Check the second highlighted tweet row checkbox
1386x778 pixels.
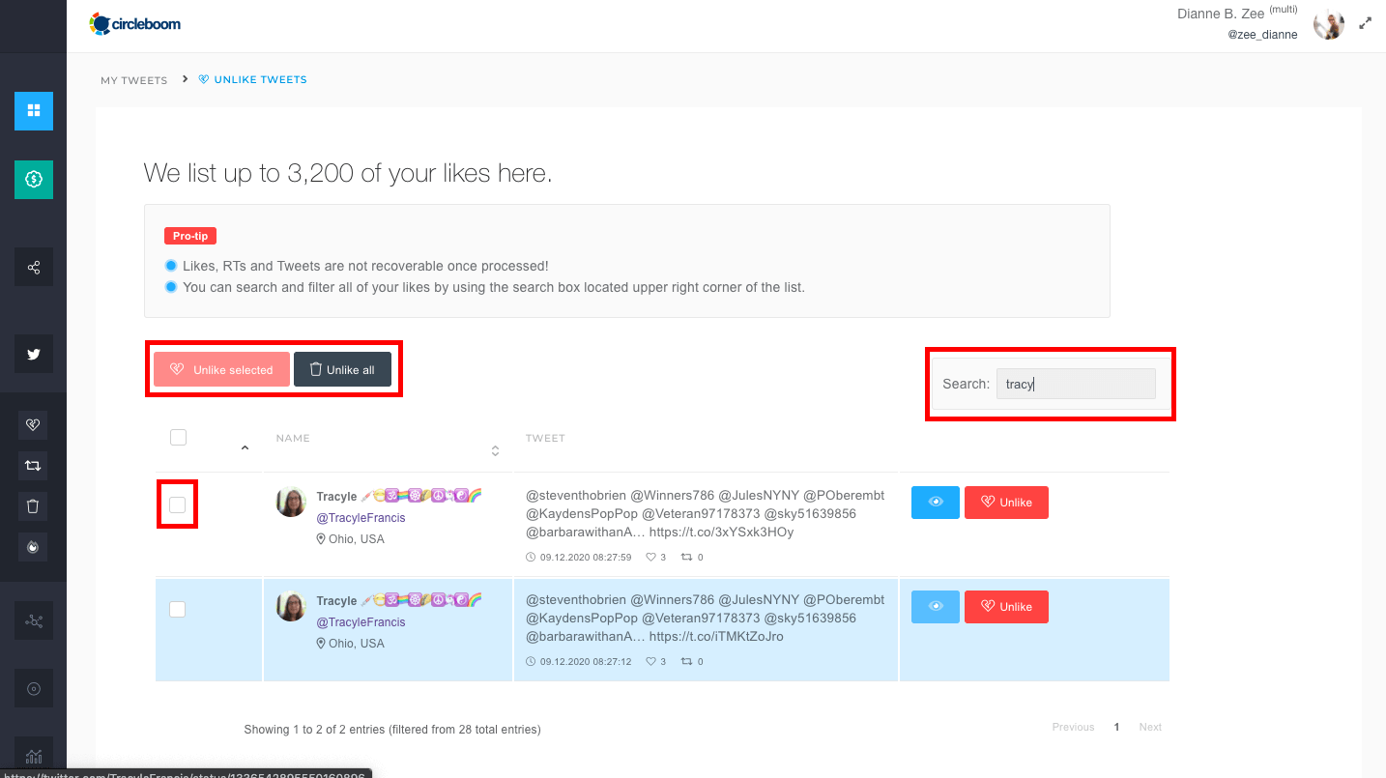point(178,609)
